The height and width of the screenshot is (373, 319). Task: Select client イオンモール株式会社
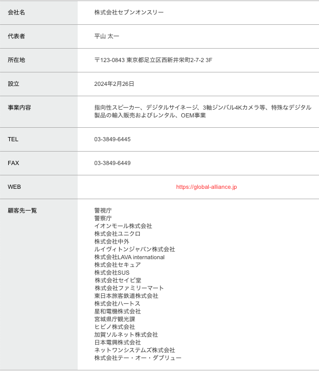click(x=123, y=226)
